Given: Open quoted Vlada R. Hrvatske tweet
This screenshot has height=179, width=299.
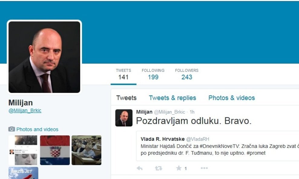Looking at the screenshot, I should pos(218,146).
